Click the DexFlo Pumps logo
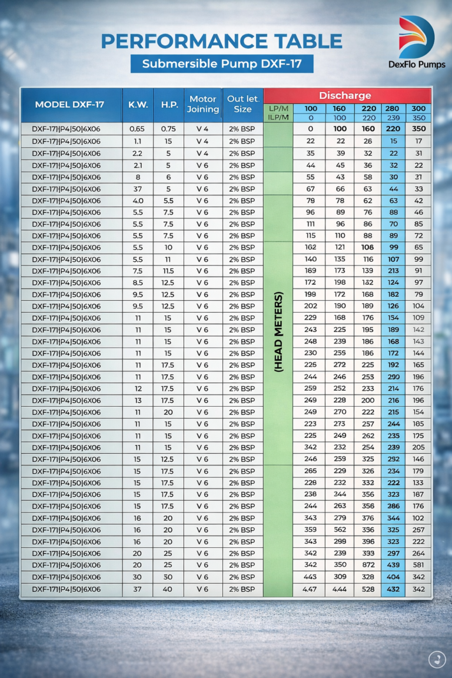 click(416, 36)
